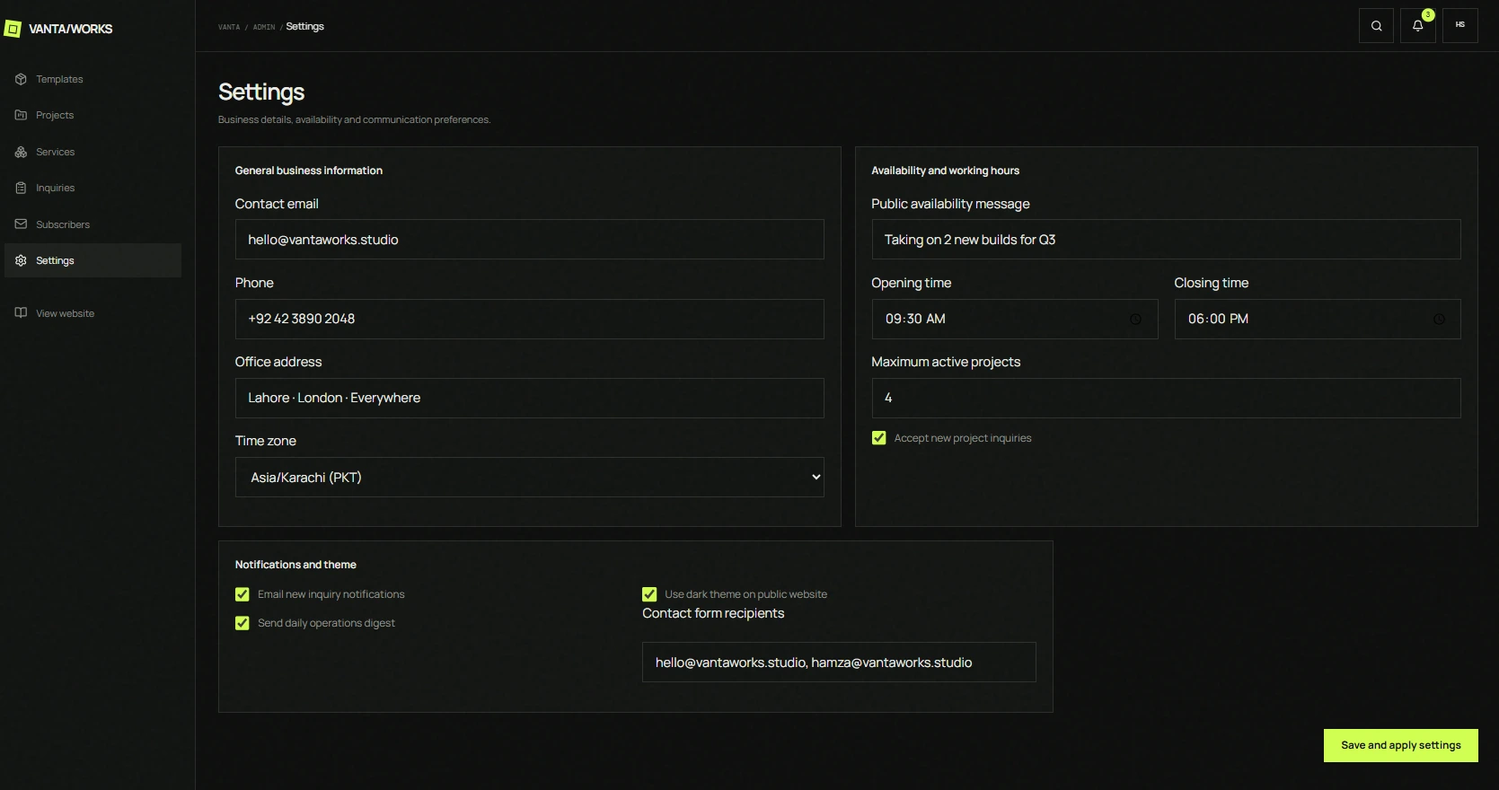The height and width of the screenshot is (790, 1499).
Task: Click the Phone number field
Action: pyautogui.click(x=530, y=319)
